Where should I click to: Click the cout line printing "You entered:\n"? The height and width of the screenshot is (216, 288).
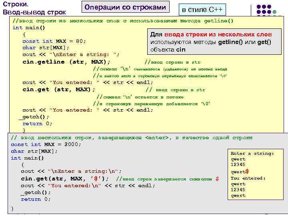[88, 186]
